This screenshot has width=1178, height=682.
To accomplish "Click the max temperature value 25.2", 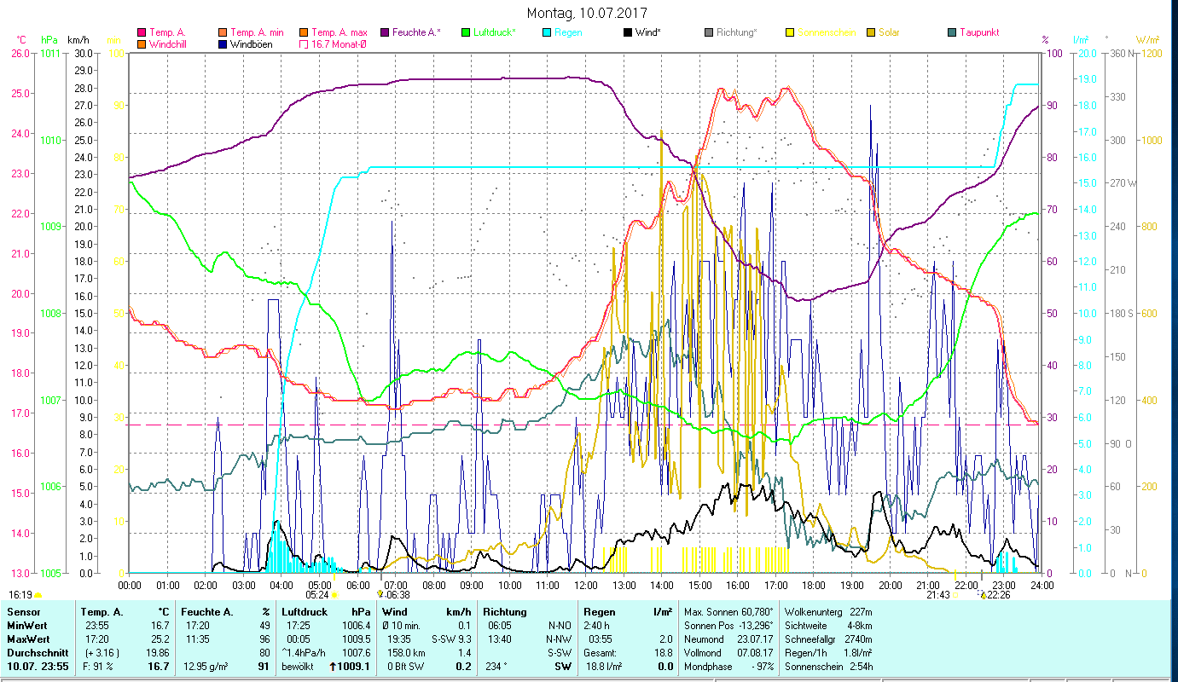I will click(160, 639).
